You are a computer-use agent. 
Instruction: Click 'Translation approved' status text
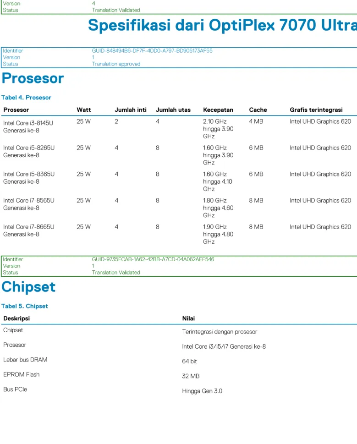point(116,64)
